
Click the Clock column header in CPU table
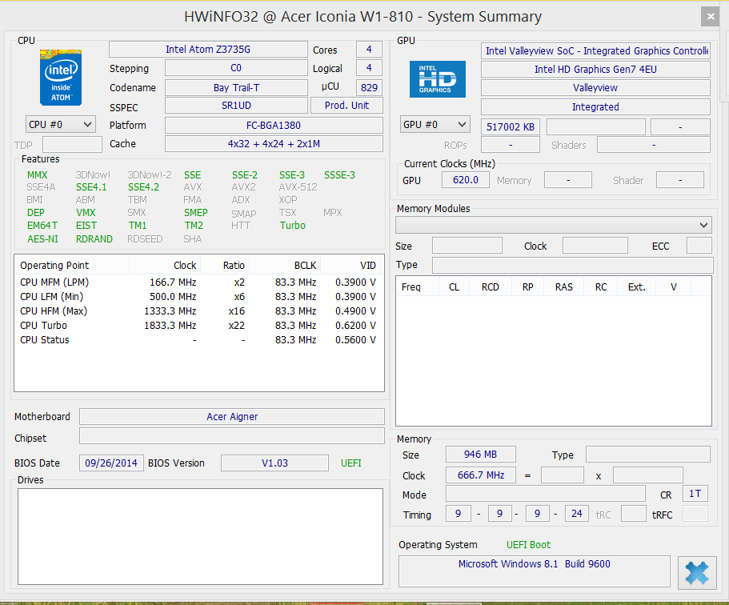165,266
